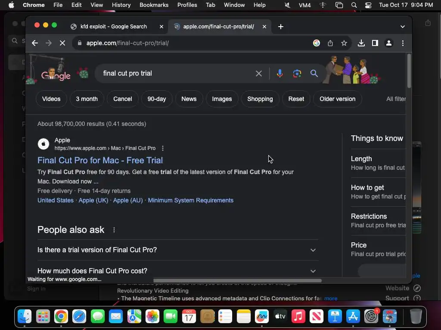441x330 pixels.
Task: Click the Google search input field
Action: [x=177, y=73]
